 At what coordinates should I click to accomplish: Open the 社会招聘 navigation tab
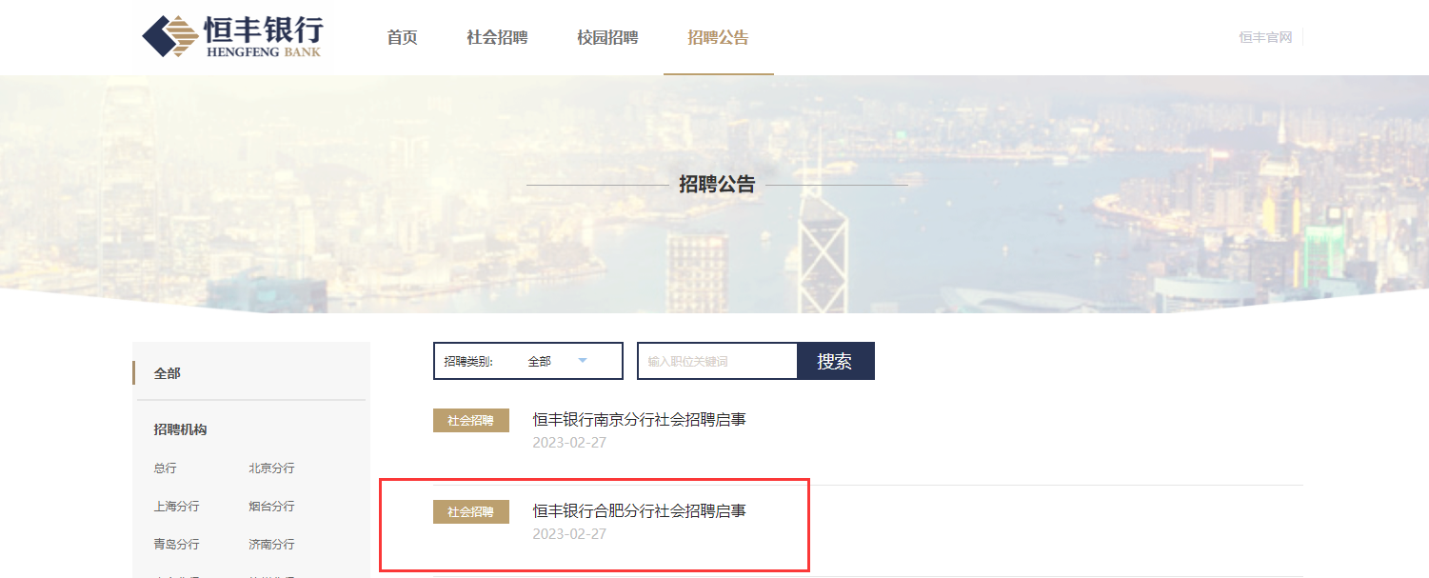(497, 38)
